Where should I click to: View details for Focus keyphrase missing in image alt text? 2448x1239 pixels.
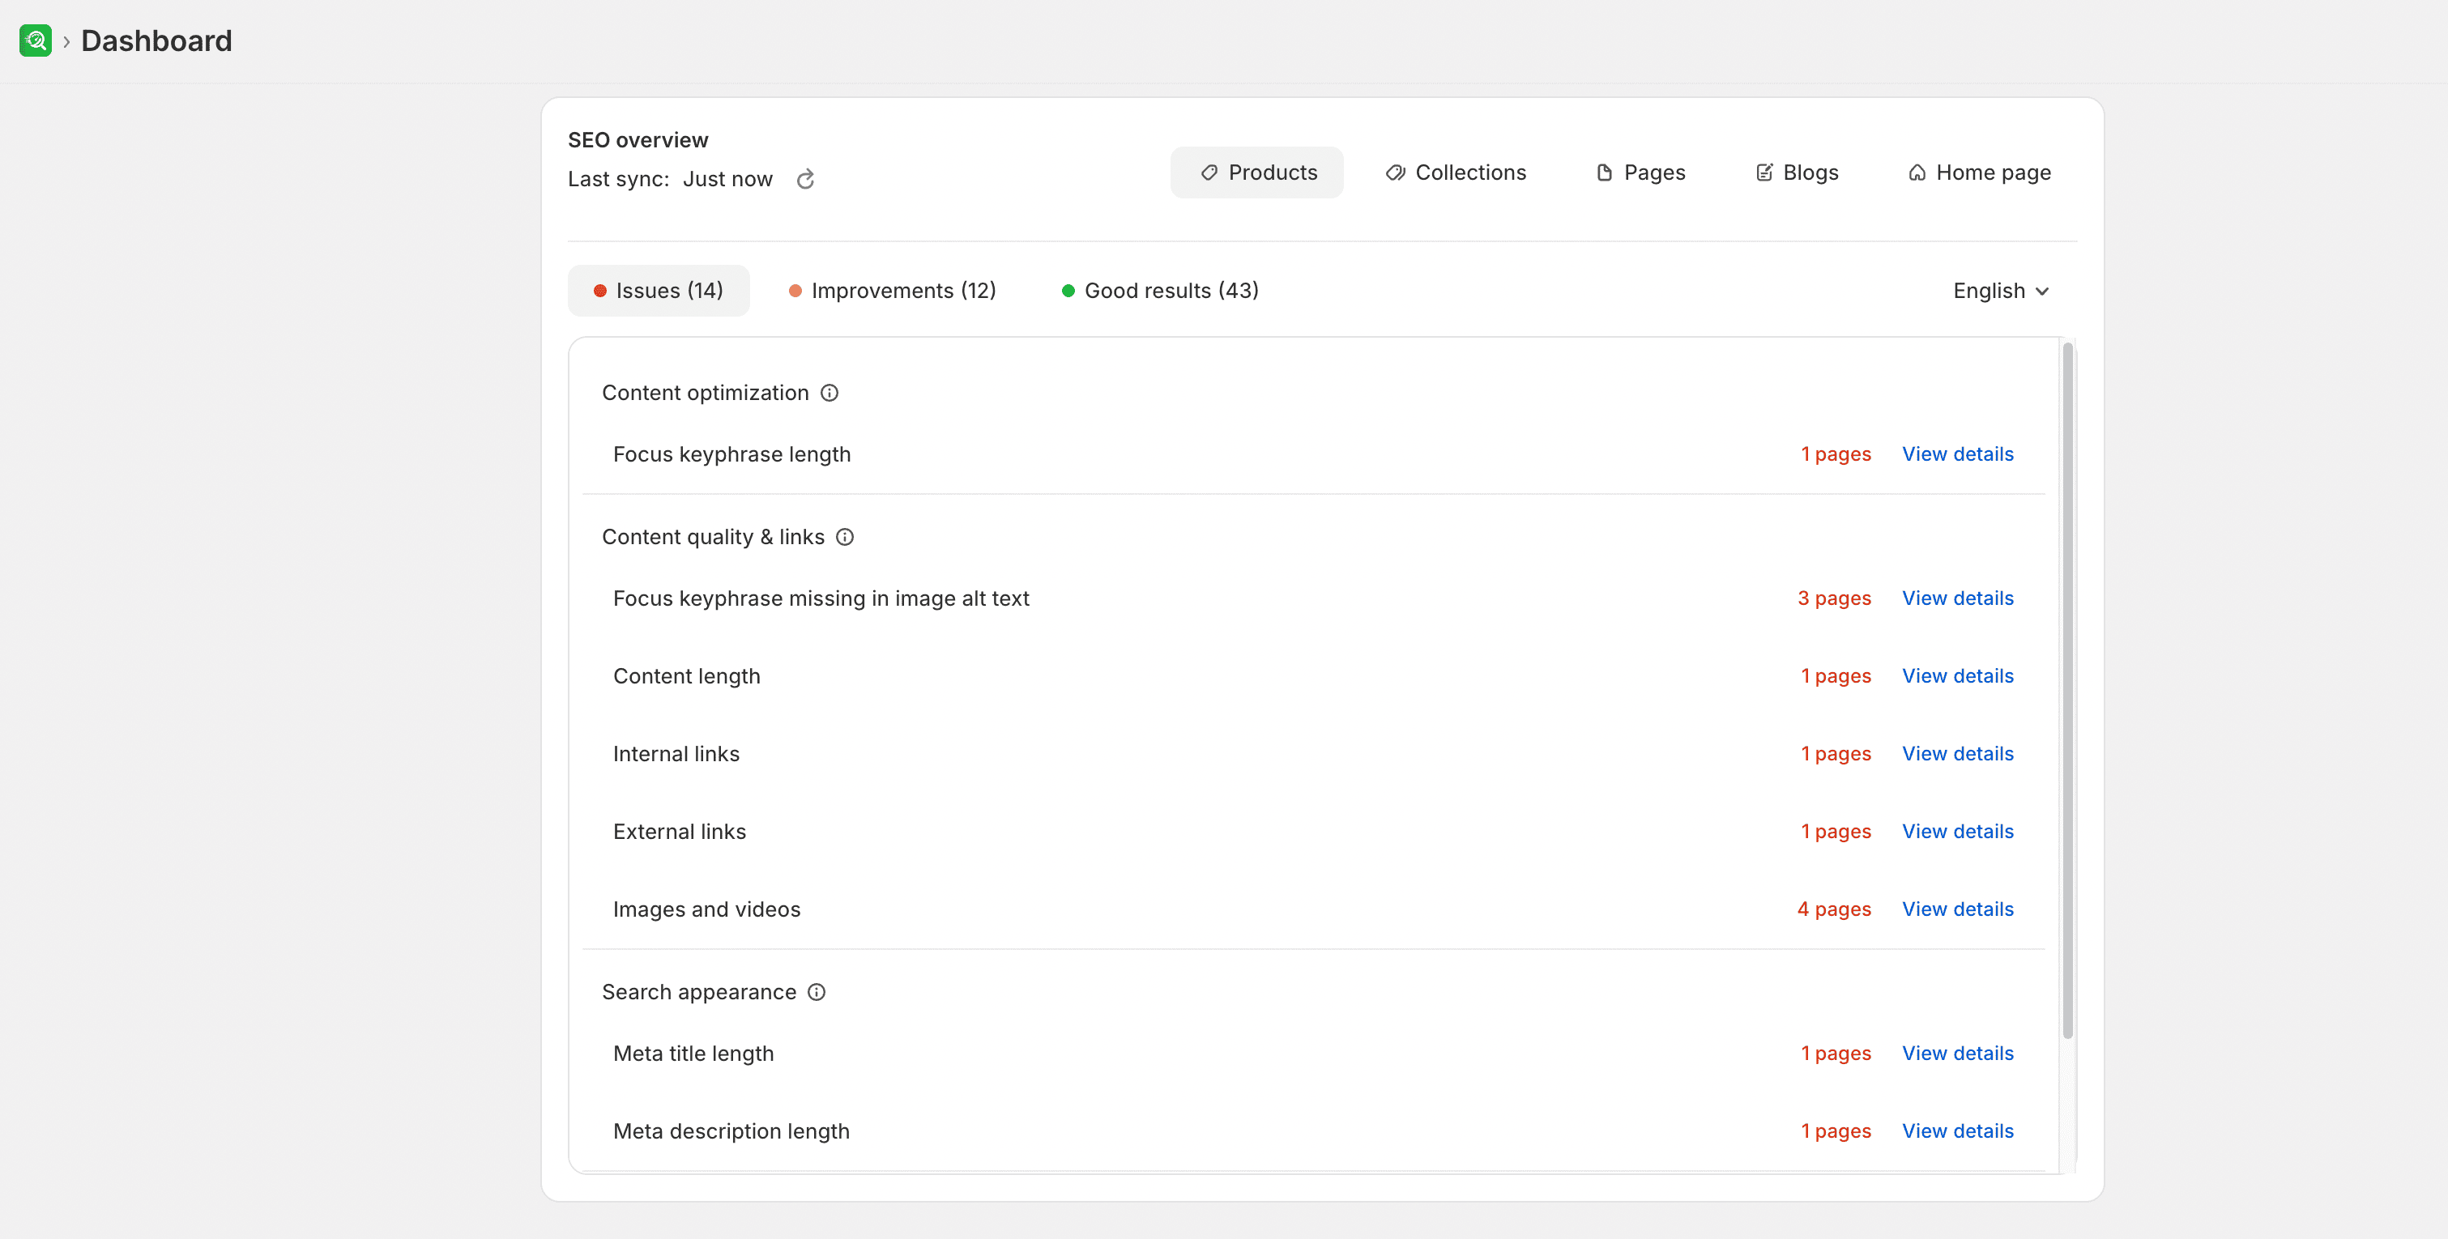click(1958, 598)
